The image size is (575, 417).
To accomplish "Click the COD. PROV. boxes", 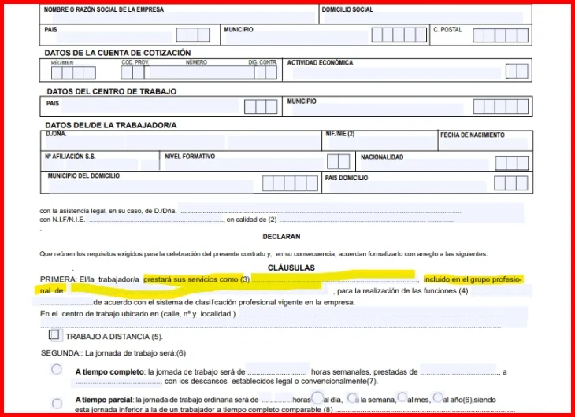I will (132, 72).
